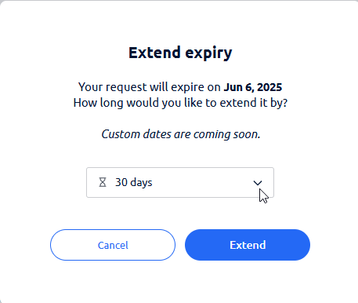Show duration options using the down arrow
The height and width of the screenshot is (303, 358).
(x=258, y=183)
